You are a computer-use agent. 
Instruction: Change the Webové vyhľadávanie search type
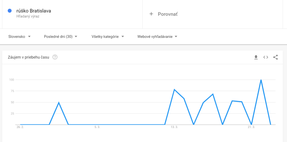pyautogui.click(x=158, y=37)
